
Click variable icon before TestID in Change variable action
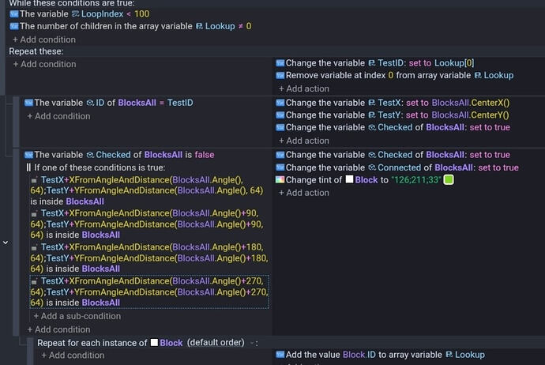coord(372,63)
